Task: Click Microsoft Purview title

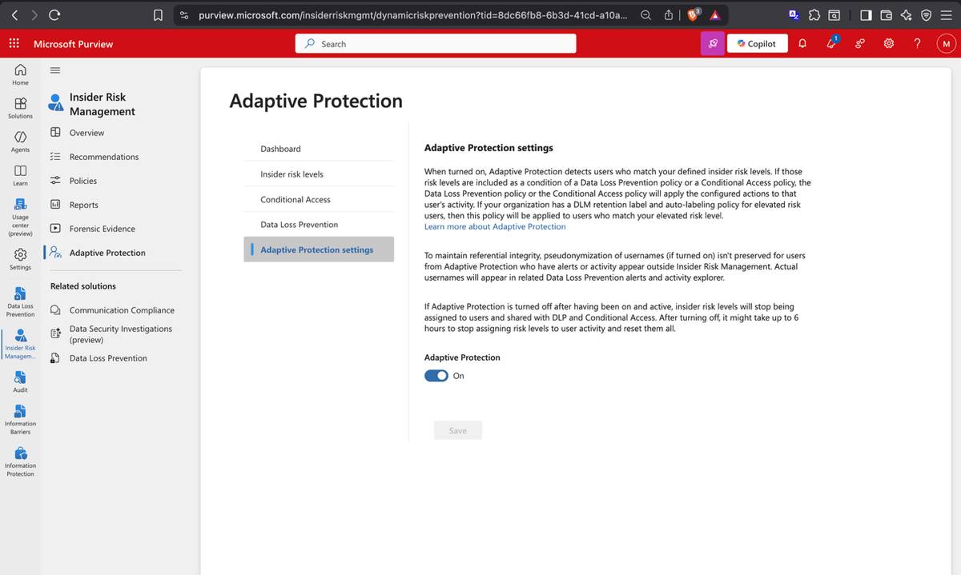Action: [x=74, y=44]
